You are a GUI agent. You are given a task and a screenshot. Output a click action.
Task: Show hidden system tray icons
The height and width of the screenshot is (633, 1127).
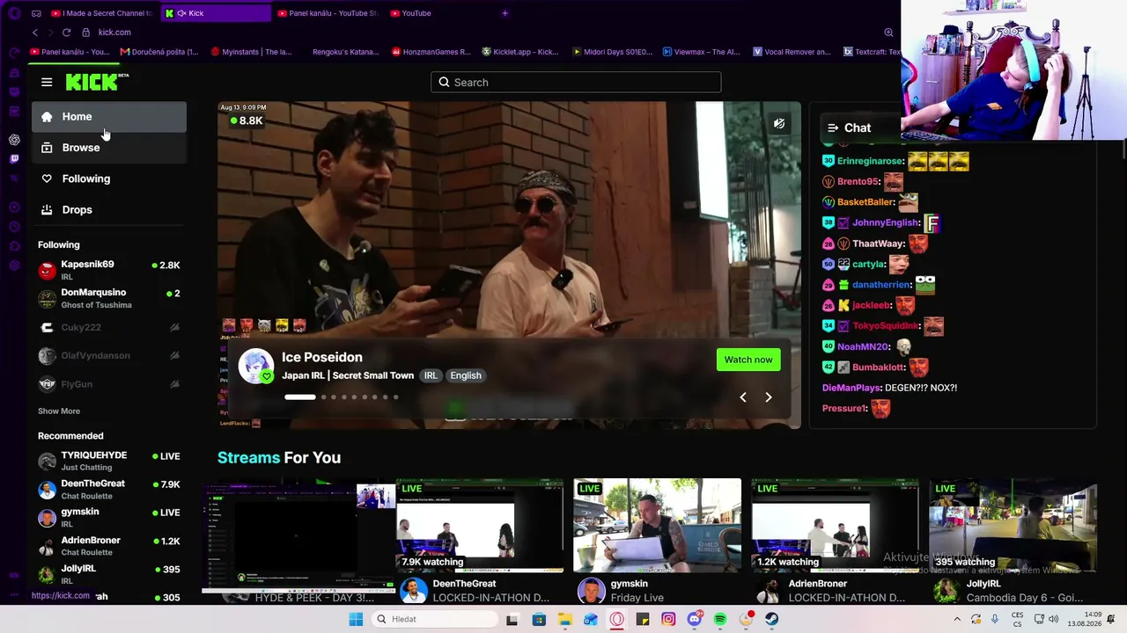pyautogui.click(x=957, y=620)
